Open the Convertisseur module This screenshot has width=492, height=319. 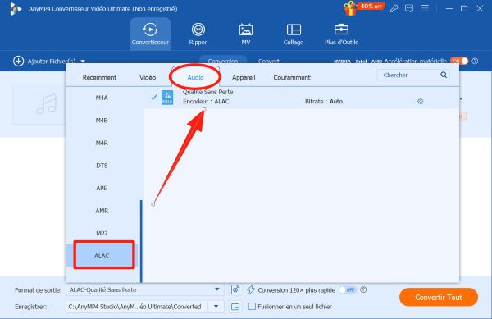pyautogui.click(x=150, y=34)
